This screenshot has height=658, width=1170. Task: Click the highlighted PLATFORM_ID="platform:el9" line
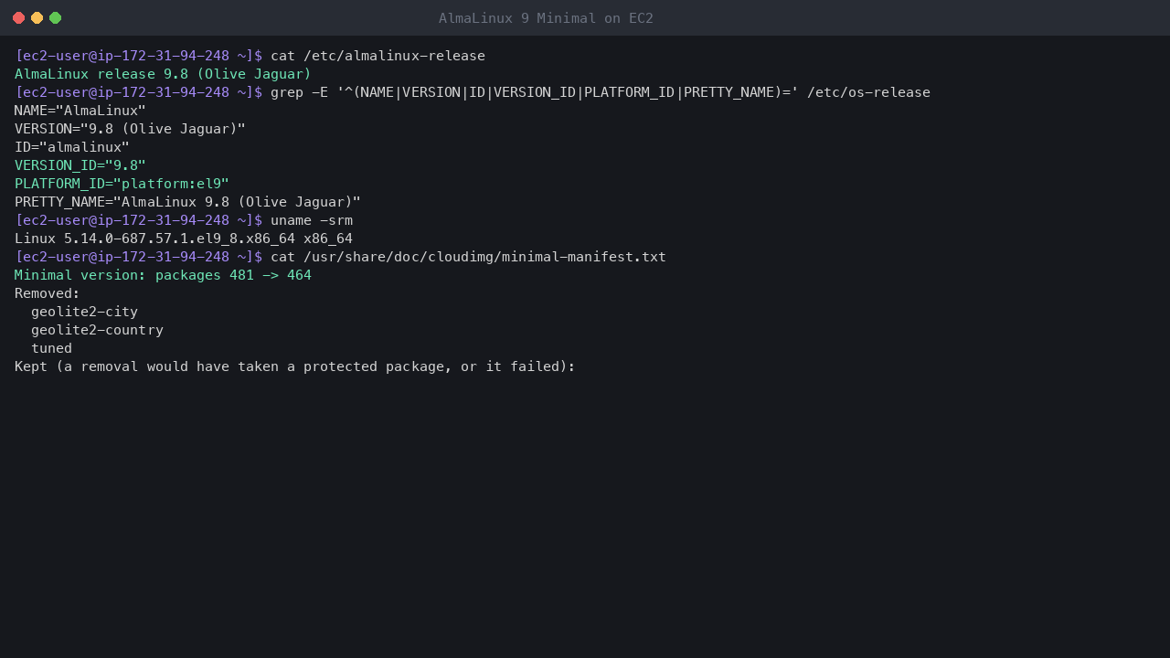(122, 184)
